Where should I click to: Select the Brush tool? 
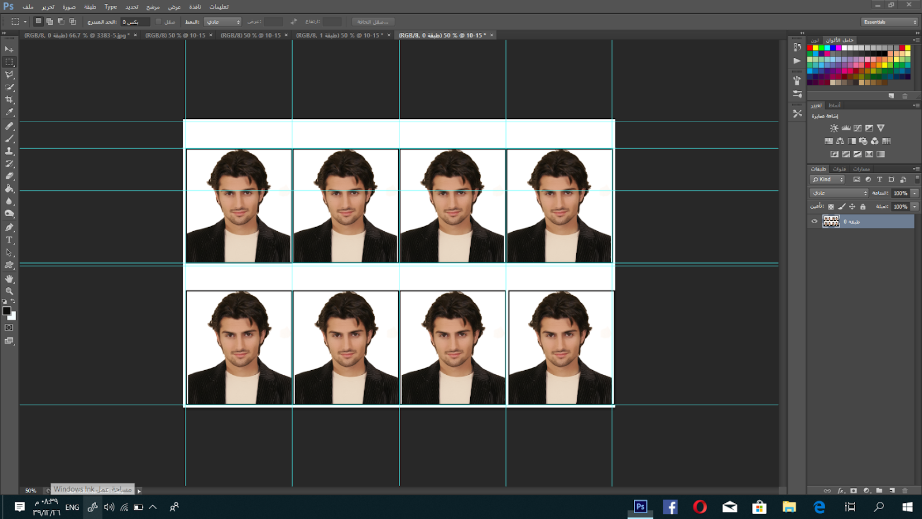[x=9, y=138]
